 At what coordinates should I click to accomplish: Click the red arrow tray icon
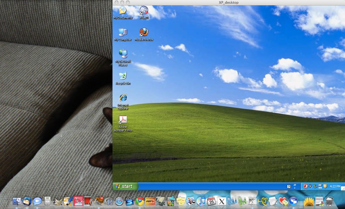(x=306, y=186)
